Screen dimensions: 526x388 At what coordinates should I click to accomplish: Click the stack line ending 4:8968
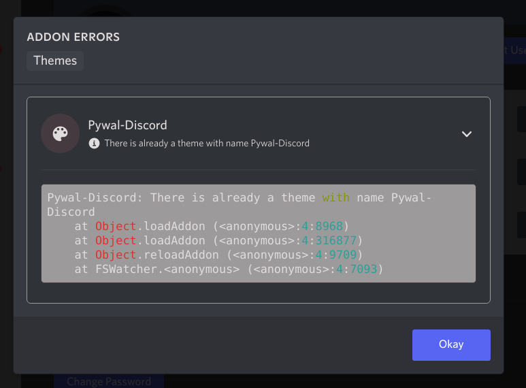point(212,226)
